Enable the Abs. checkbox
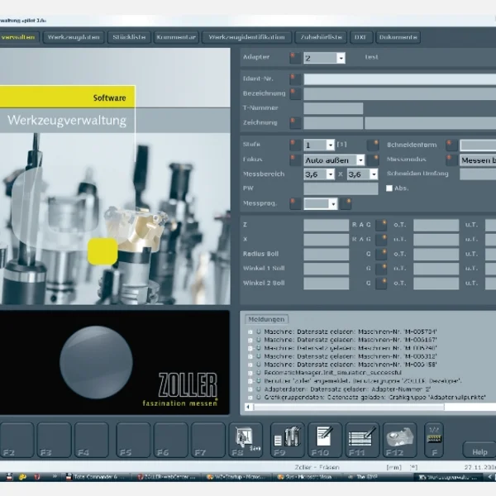This screenshot has width=496, height=496. click(390, 188)
